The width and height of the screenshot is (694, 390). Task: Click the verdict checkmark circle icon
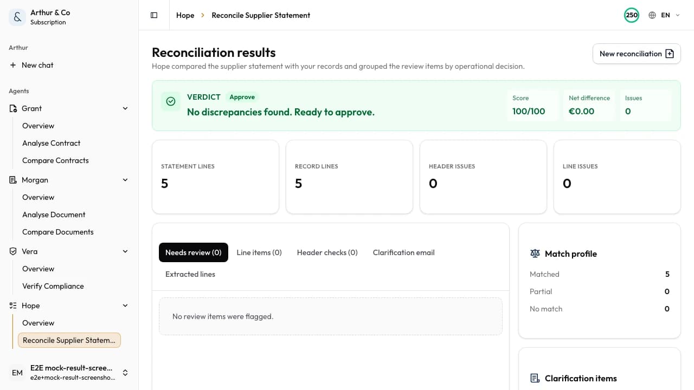[171, 101]
